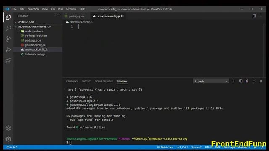Expand the node_modules folder
This screenshot has width=269, height=151.
(x=34, y=31)
